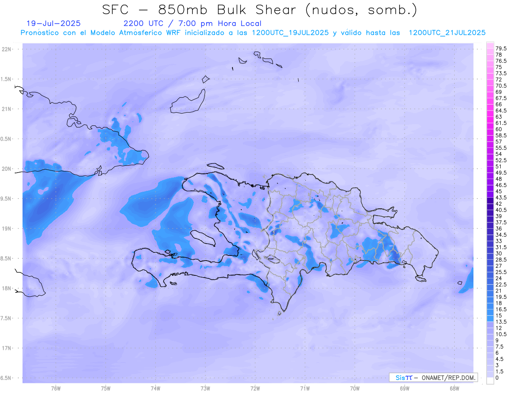Click the "1200UTC_19JUL2025" initialization time text

pyautogui.click(x=290, y=33)
